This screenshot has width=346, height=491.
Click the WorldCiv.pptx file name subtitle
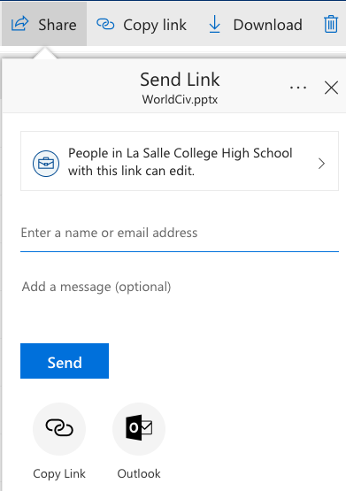(180, 100)
